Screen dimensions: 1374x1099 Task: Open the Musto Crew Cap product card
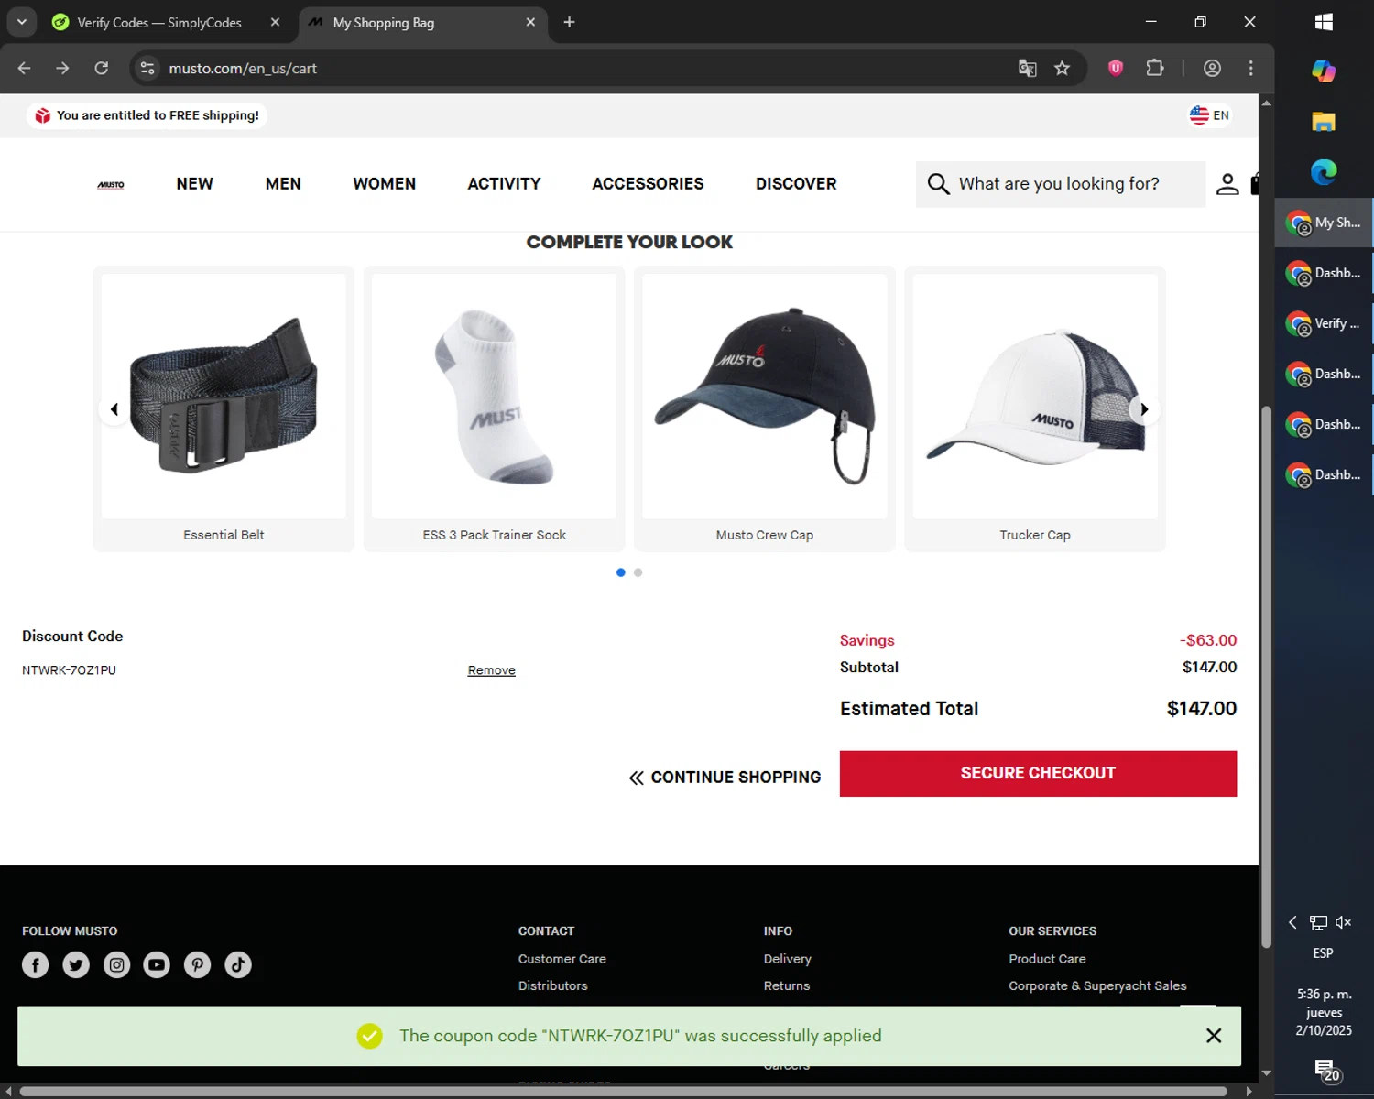pos(765,409)
